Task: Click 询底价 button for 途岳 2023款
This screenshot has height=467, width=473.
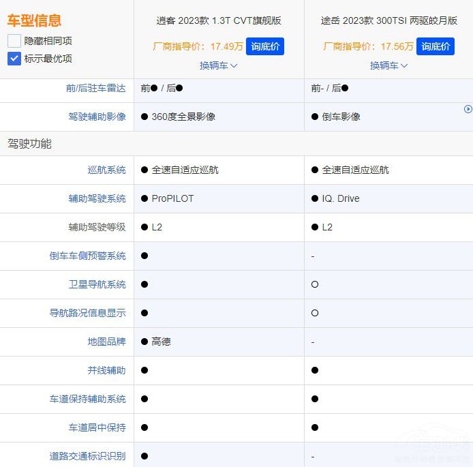Action: [x=436, y=46]
